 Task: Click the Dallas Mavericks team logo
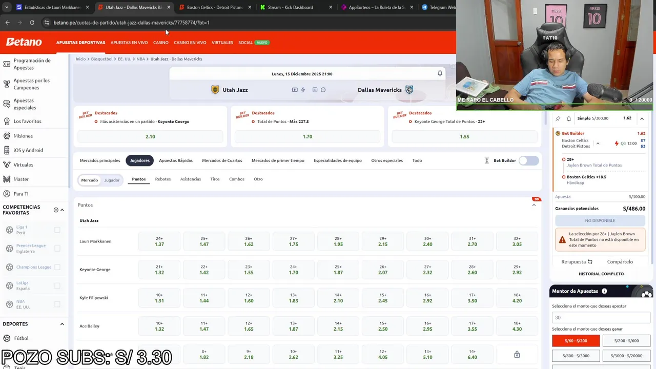pyautogui.click(x=409, y=90)
